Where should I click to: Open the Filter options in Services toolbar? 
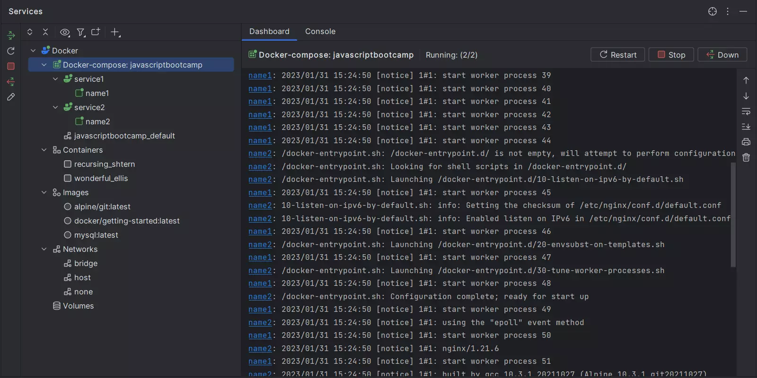click(x=81, y=32)
